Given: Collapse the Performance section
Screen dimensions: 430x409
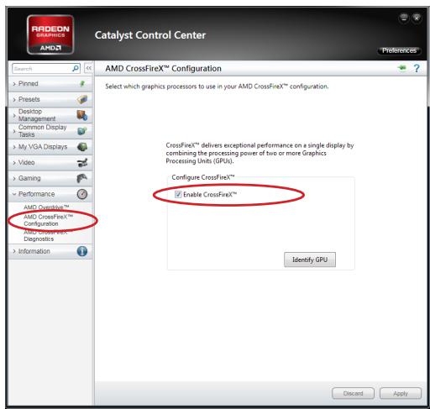Looking at the screenshot, I should coord(50,194).
